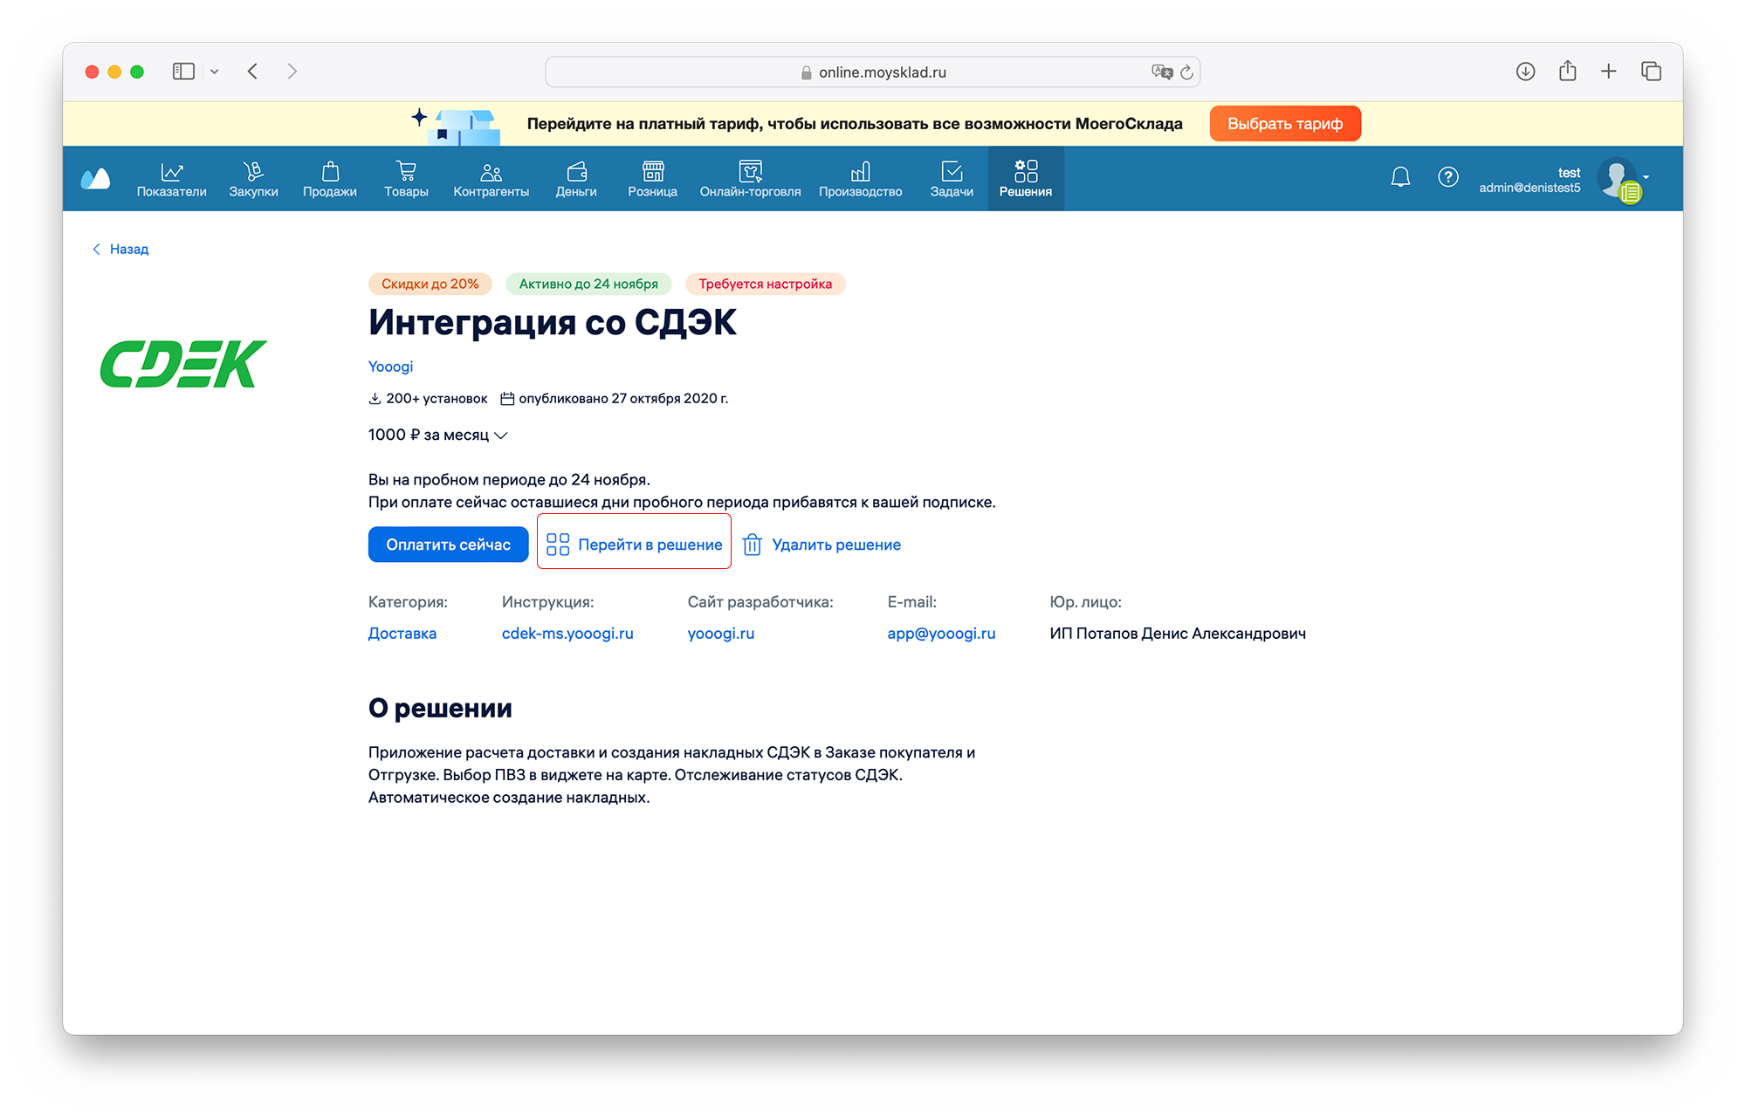Viewport: 1746px width, 1118px height.
Task: Open Деньги wallet icon
Action: [576, 171]
